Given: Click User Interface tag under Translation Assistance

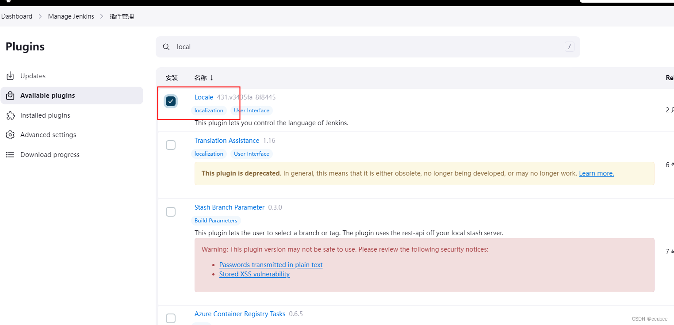Looking at the screenshot, I should click(252, 154).
